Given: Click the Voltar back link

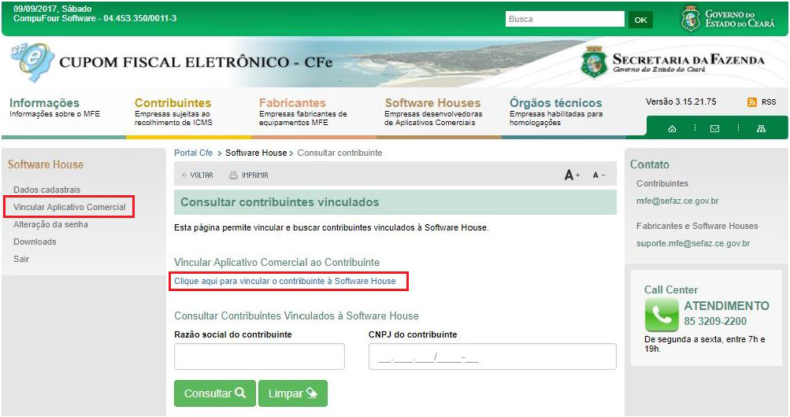Looking at the screenshot, I should coord(197,175).
